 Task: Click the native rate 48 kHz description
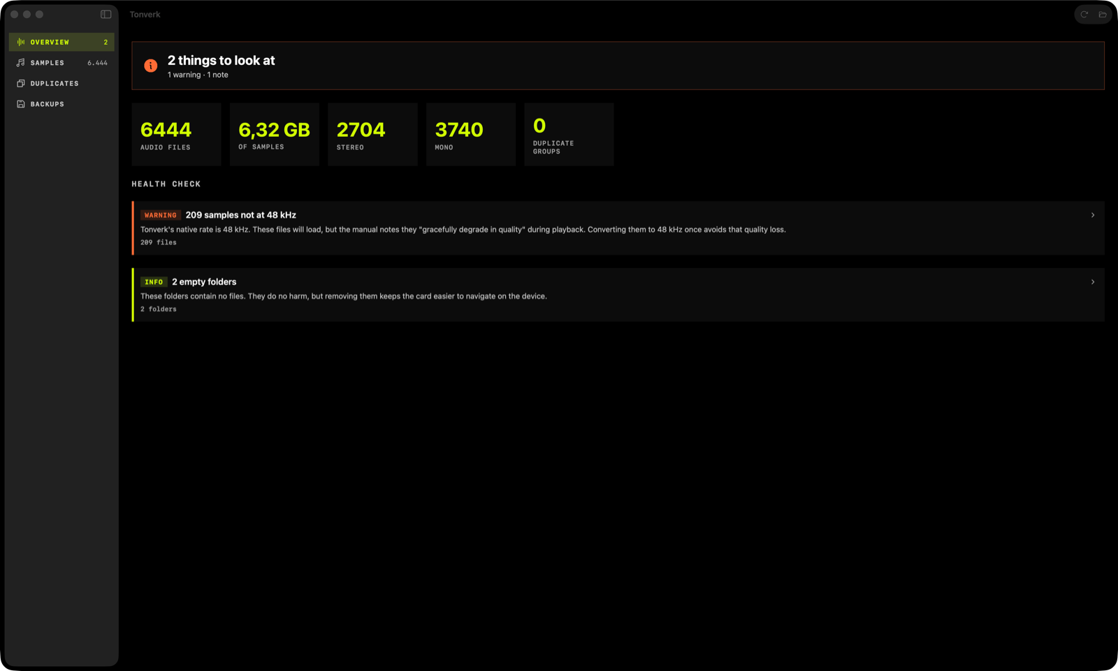pos(463,229)
